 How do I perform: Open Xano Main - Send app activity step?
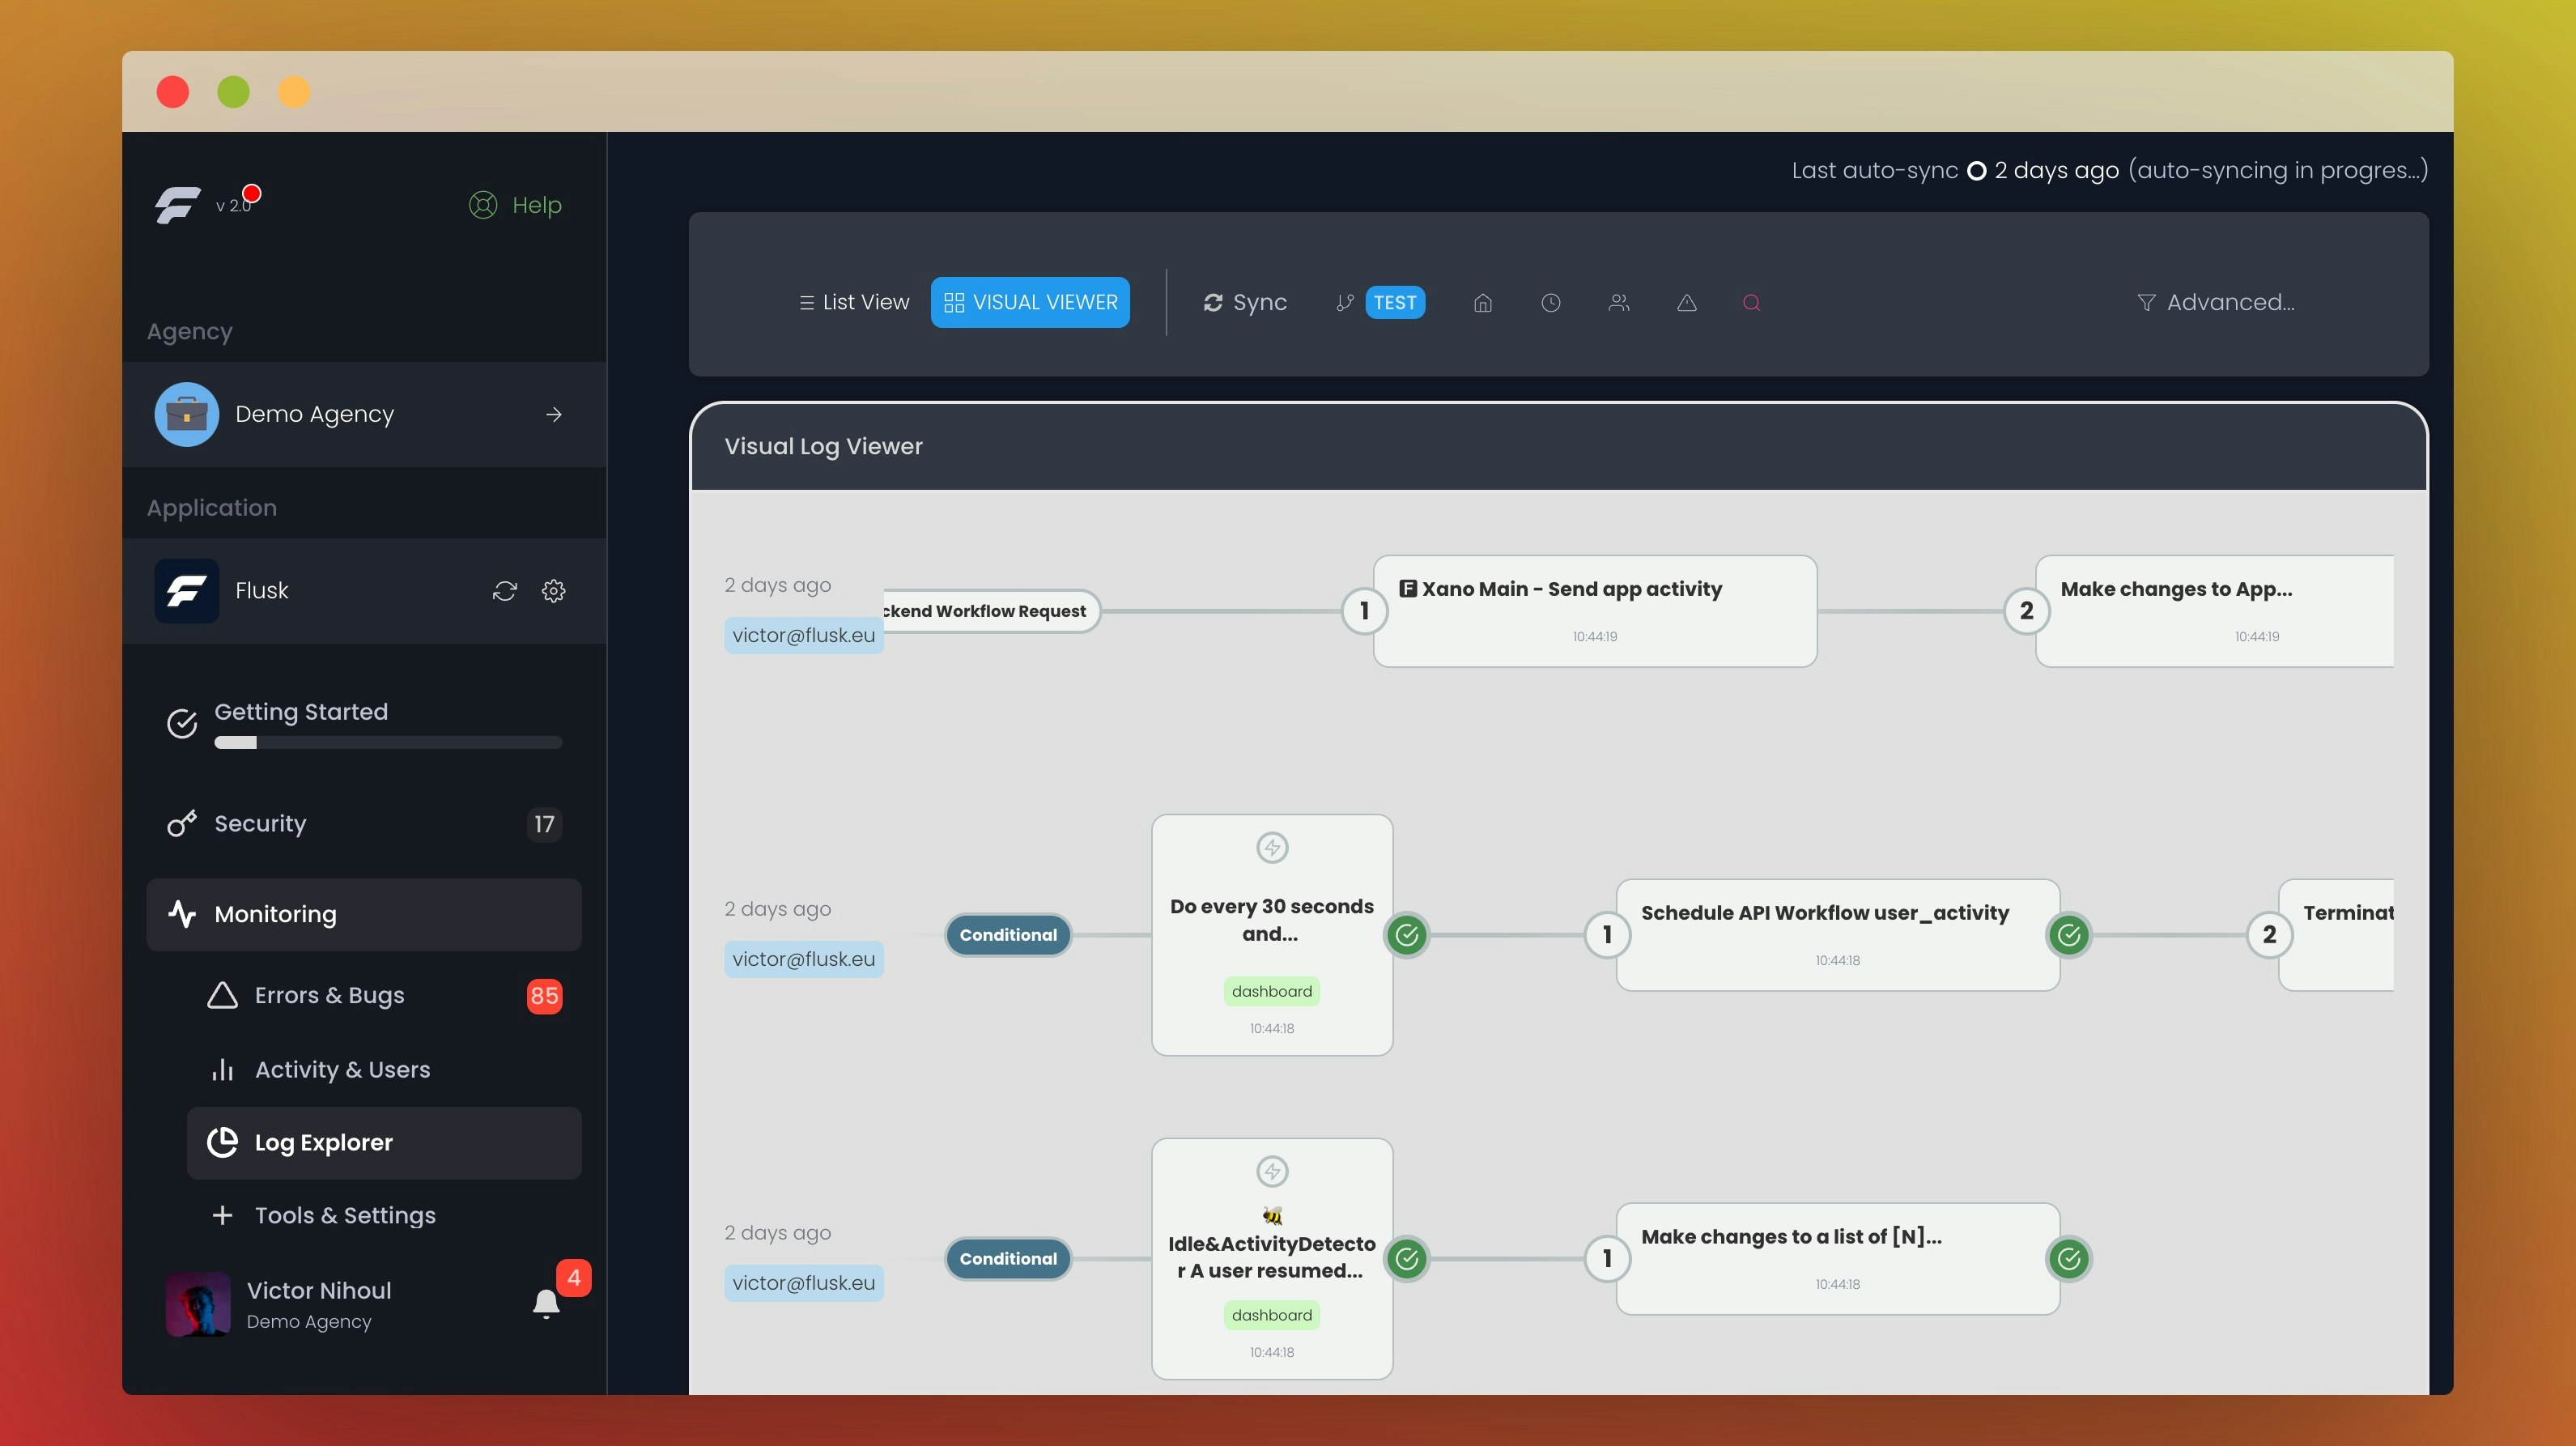pos(1595,611)
